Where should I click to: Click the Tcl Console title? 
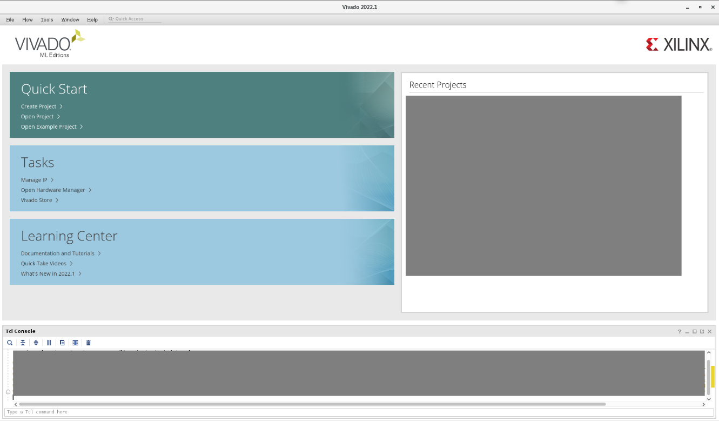(21, 331)
